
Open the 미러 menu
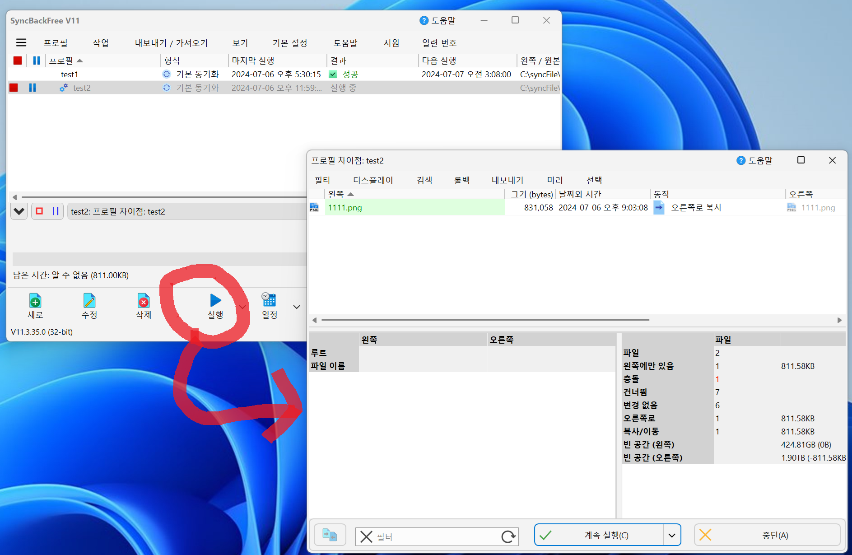(x=555, y=180)
